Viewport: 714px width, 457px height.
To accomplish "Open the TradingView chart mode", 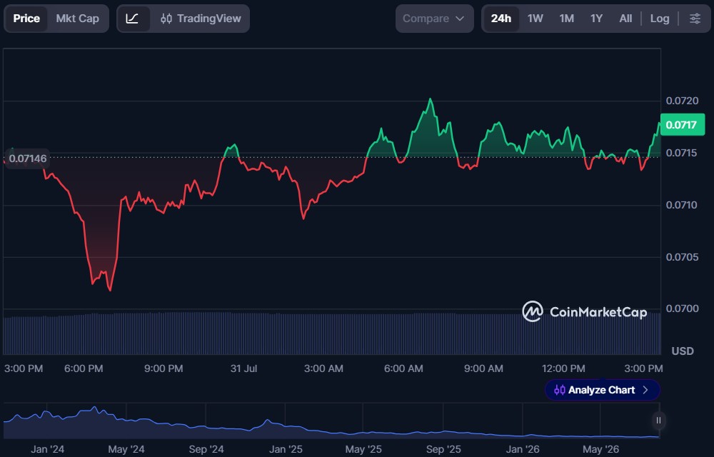I will (201, 19).
